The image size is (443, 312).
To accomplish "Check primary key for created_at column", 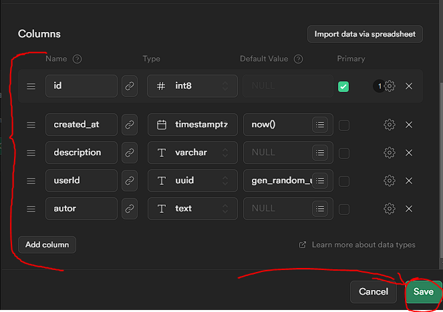I will click(344, 125).
